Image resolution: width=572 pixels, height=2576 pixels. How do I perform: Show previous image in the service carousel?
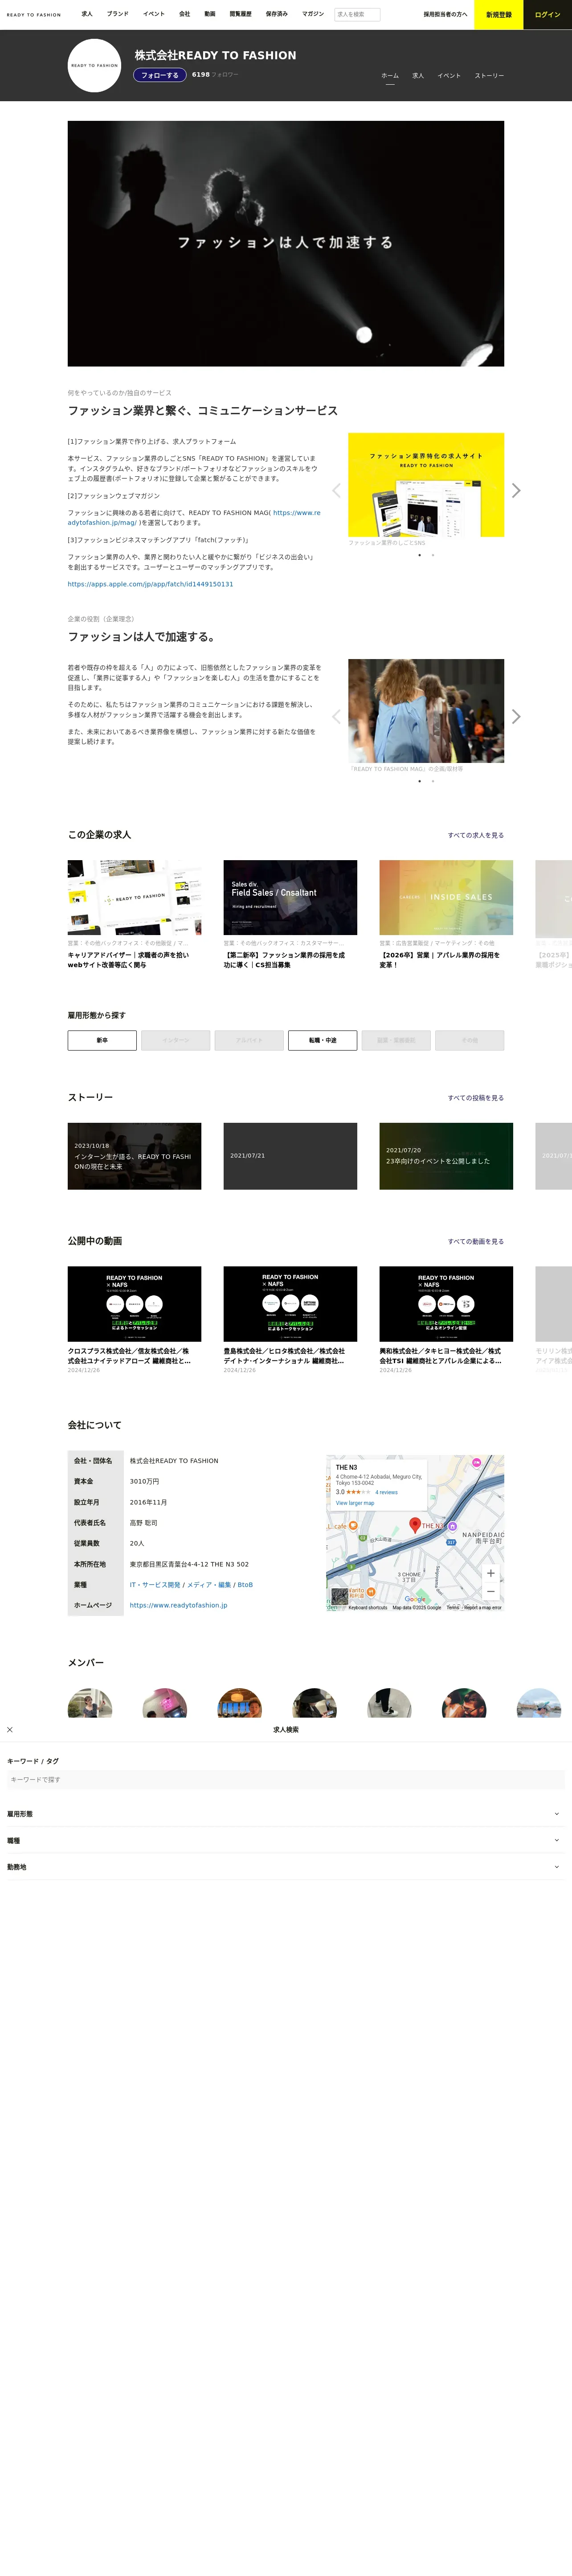pos(336,490)
